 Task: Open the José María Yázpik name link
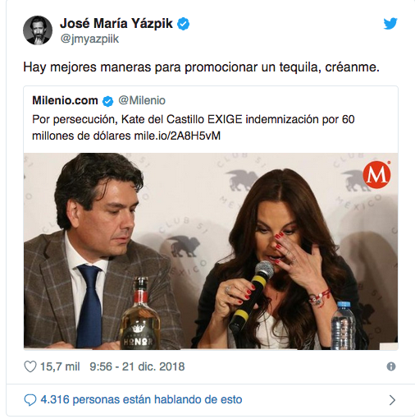click(x=116, y=23)
